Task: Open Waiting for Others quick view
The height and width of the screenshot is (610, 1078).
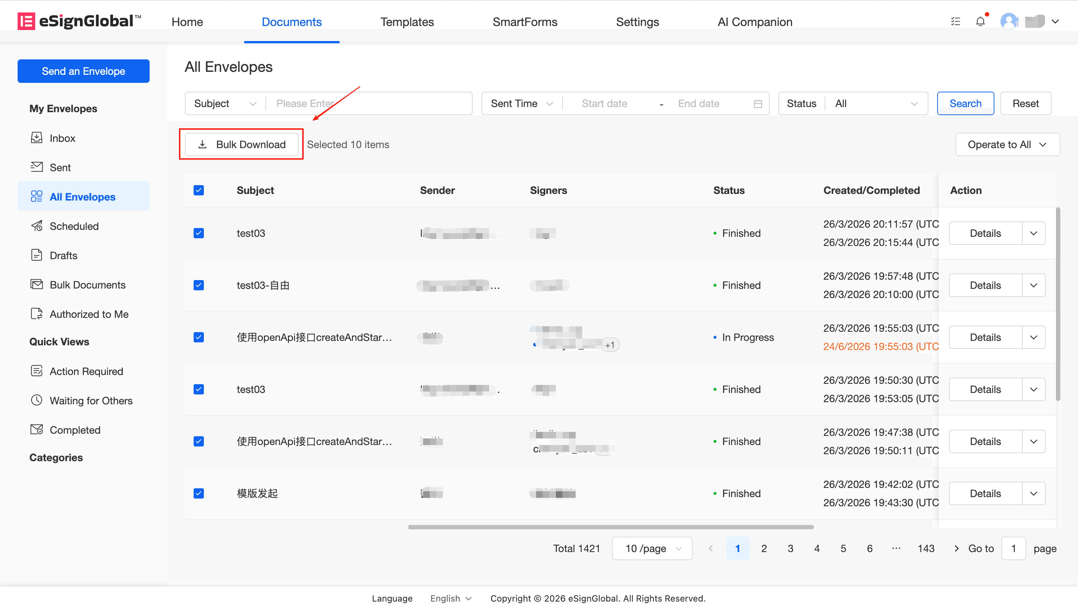Action: click(91, 401)
